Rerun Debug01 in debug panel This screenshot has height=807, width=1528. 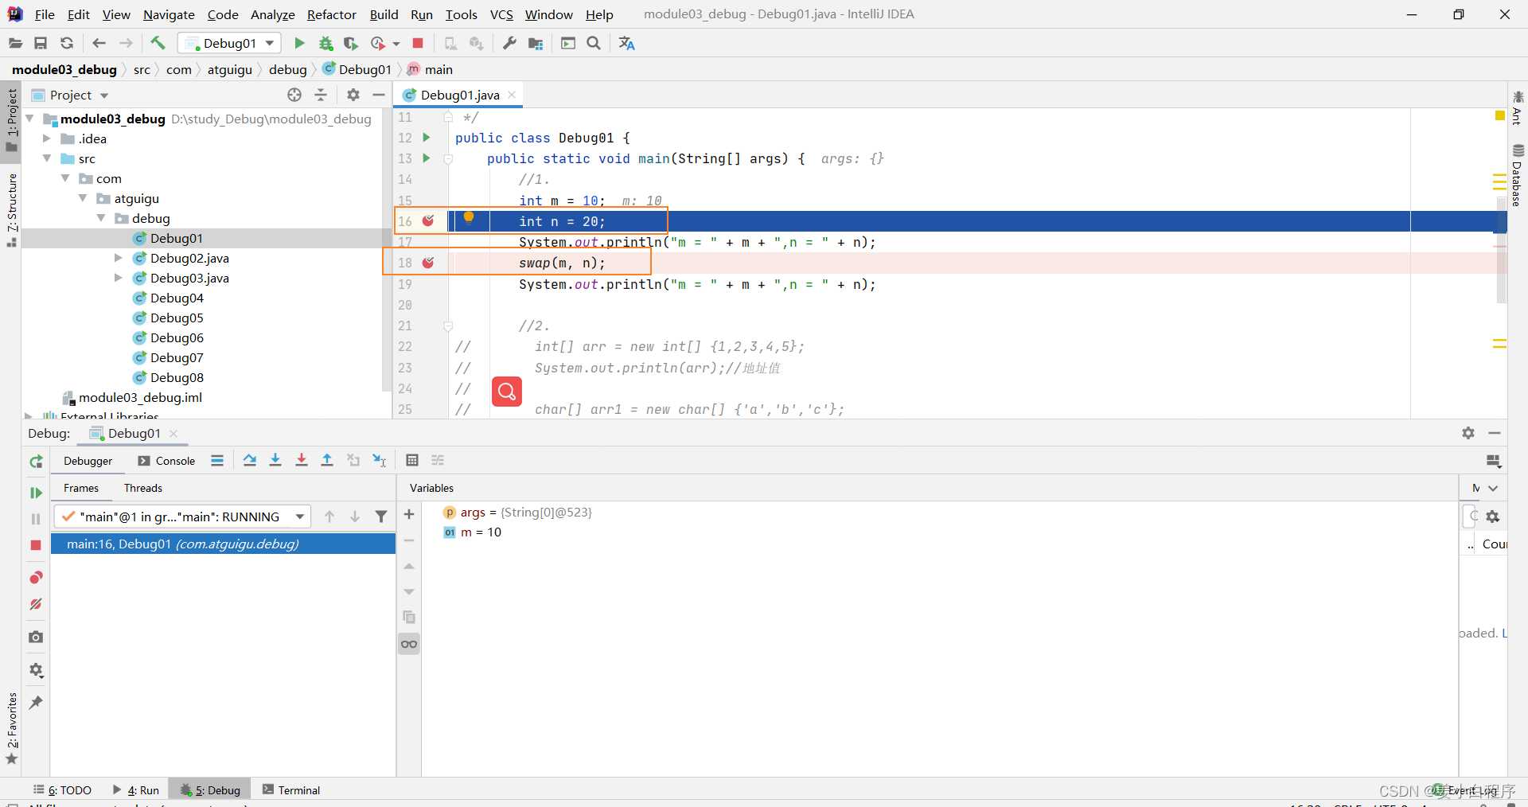coord(36,462)
